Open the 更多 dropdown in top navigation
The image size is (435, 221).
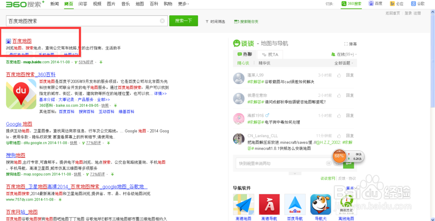(x=184, y=4)
